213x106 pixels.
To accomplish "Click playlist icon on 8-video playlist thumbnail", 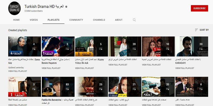I will 201,89.
